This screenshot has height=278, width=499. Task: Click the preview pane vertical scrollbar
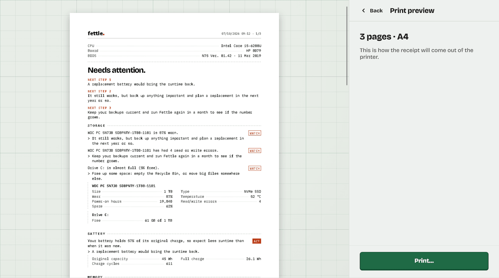347,46
